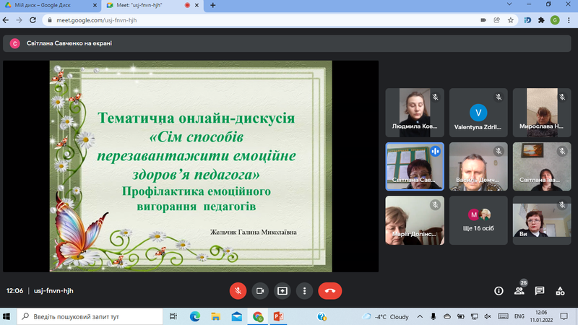This screenshot has width=578, height=325.
Task: Click the shared presentation slide
Action: 191,166
